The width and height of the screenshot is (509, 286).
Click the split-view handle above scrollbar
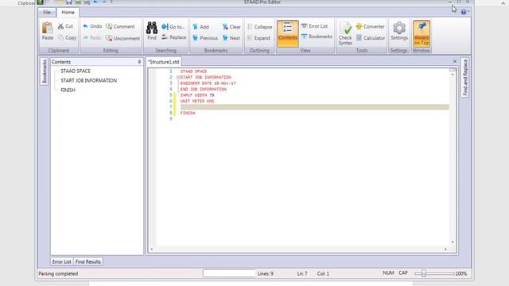click(x=453, y=70)
